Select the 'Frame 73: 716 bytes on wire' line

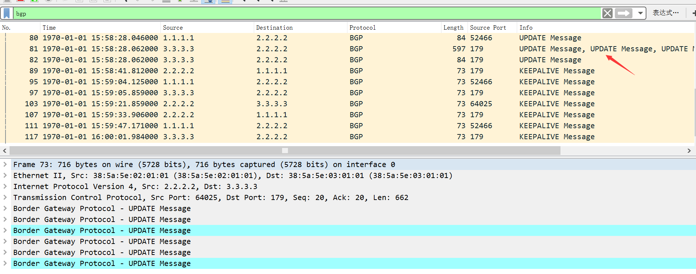click(353, 164)
